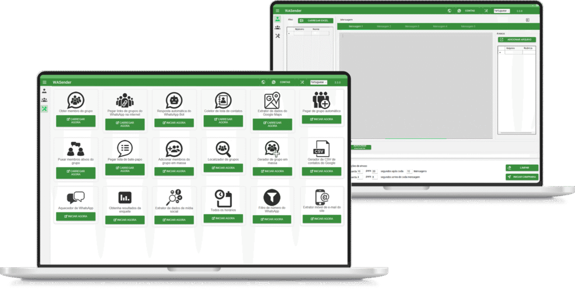The width and height of the screenshot is (575, 290).
Task: Select the highlighted tools icon in the front sidebar
Action: point(44,108)
